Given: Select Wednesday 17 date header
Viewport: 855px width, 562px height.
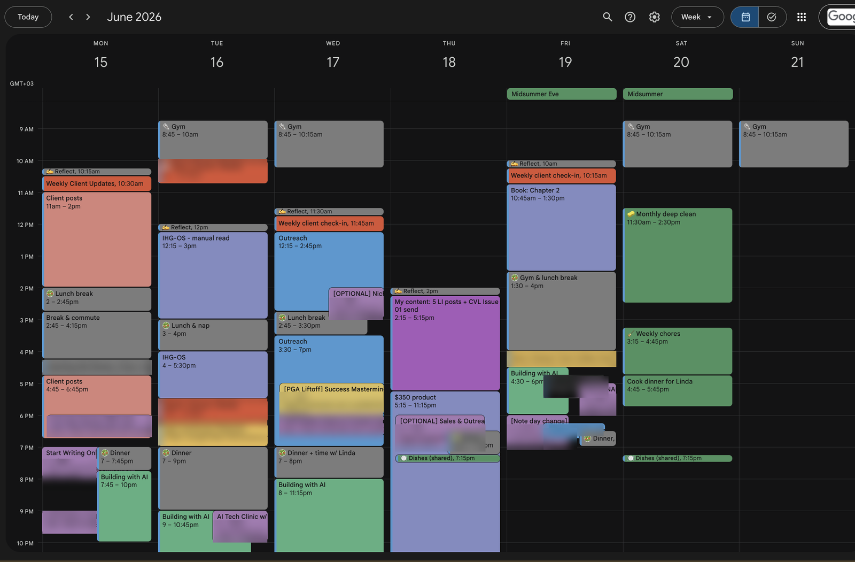Looking at the screenshot, I should 333,62.
